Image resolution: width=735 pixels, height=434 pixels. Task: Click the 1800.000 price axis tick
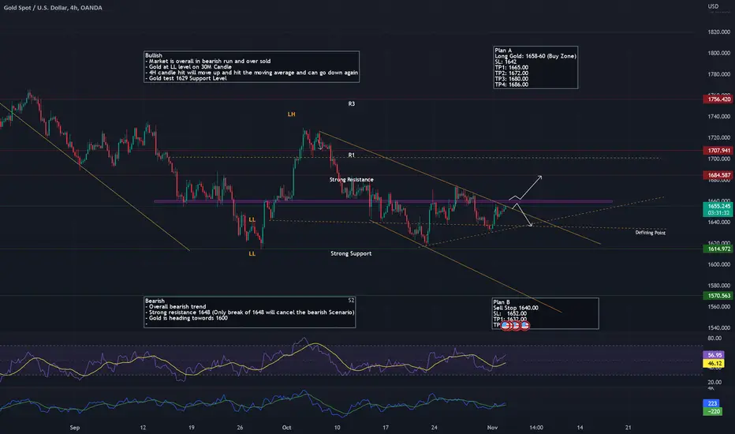[x=719, y=53]
